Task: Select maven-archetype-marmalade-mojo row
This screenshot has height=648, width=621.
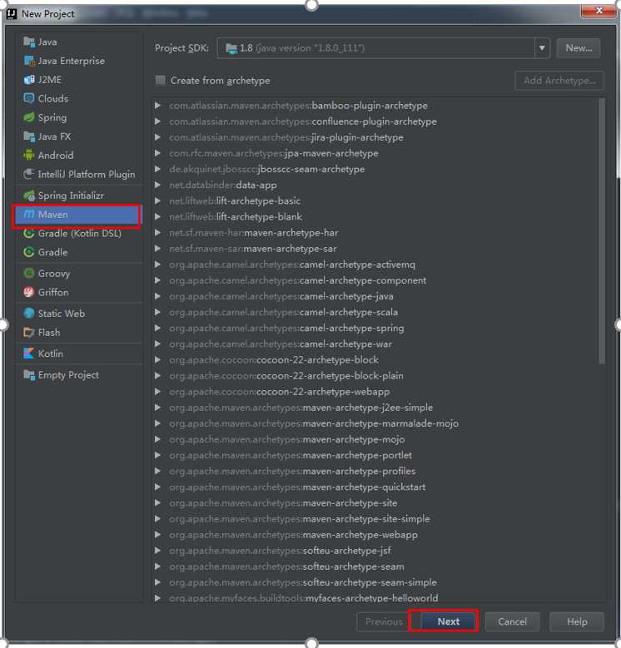Action: pyautogui.click(x=376, y=423)
